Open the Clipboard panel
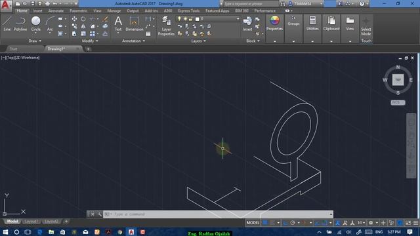 pyautogui.click(x=331, y=23)
